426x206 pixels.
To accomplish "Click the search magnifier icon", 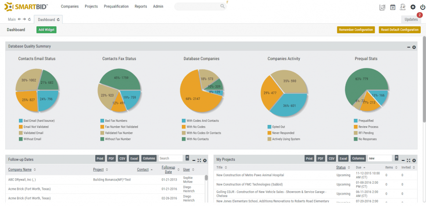I will point(222,7).
